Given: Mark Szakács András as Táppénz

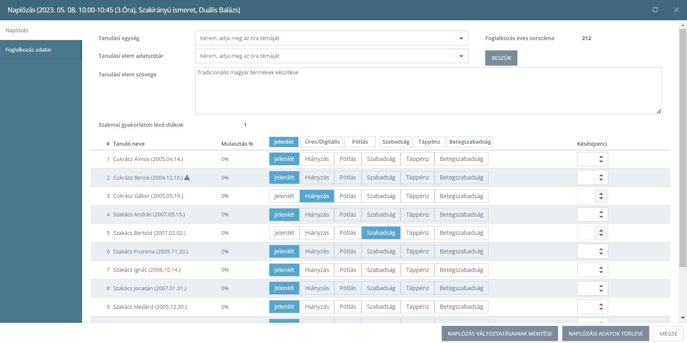Looking at the screenshot, I should [418, 215].
